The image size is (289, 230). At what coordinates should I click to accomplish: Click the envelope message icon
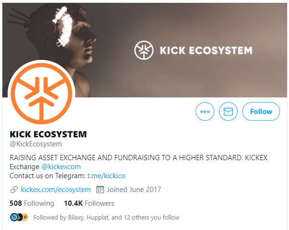point(228,112)
